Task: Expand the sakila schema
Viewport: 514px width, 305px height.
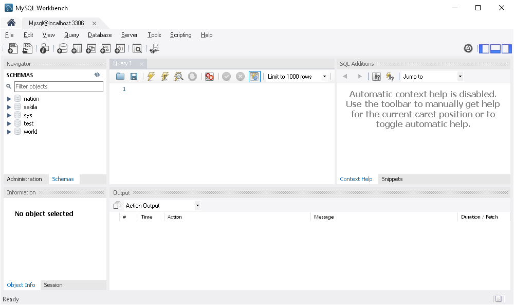Action: coord(9,107)
